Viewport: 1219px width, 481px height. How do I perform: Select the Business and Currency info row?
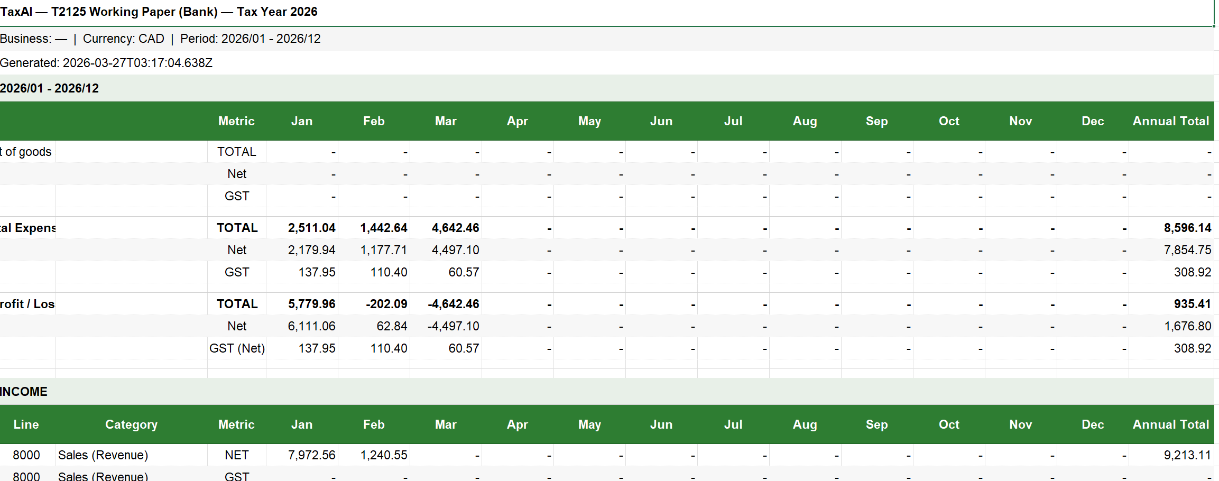pyautogui.click(x=160, y=39)
